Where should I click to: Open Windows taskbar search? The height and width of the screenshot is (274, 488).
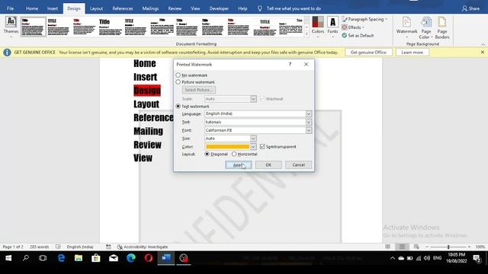point(25,258)
